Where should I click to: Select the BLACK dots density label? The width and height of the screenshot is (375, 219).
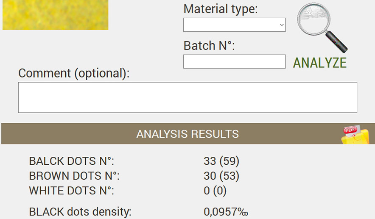(x=80, y=212)
